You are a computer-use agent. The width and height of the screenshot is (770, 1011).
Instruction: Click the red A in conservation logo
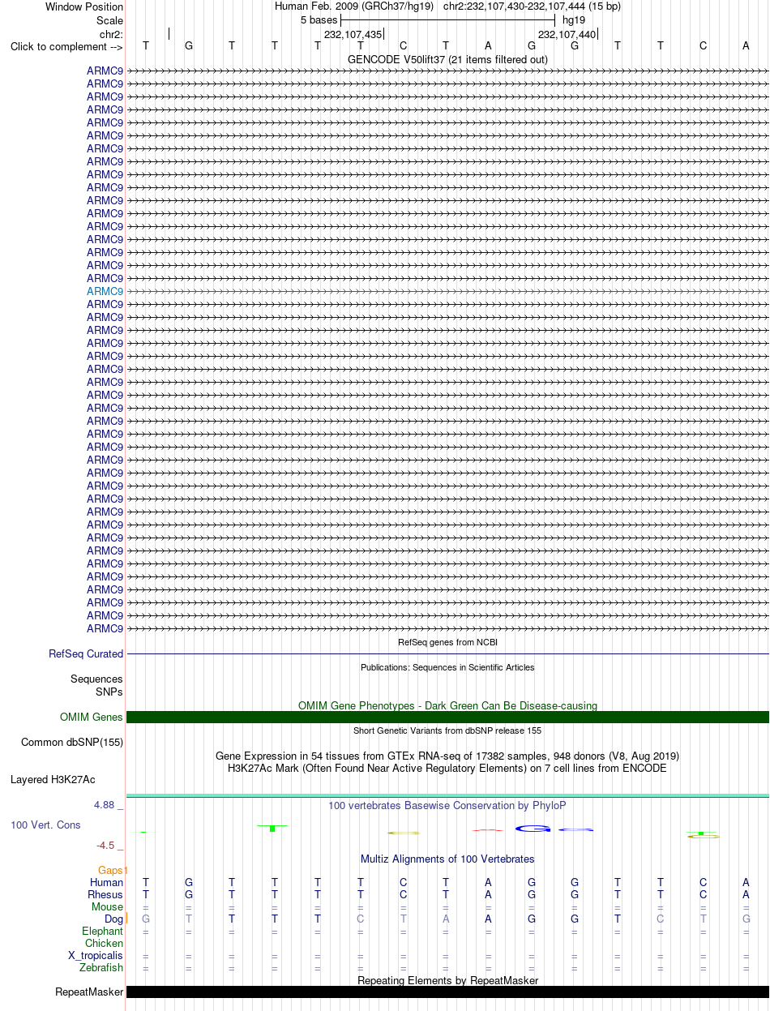tap(488, 830)
